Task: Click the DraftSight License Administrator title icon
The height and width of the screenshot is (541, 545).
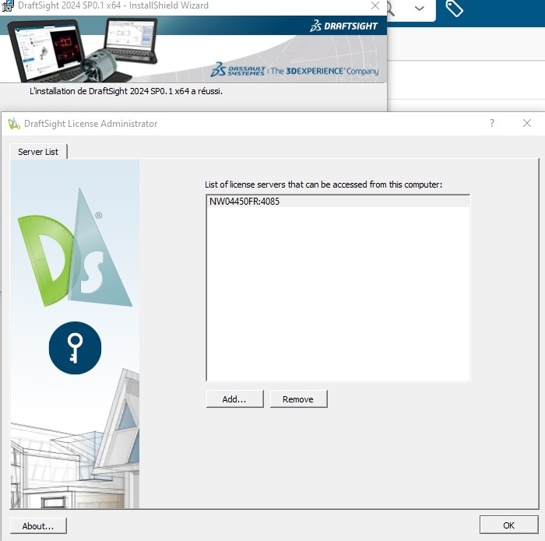Action: tap(13, 124)
